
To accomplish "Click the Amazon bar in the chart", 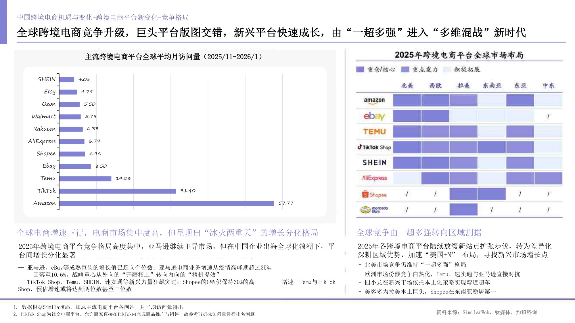I will (166, 204).
